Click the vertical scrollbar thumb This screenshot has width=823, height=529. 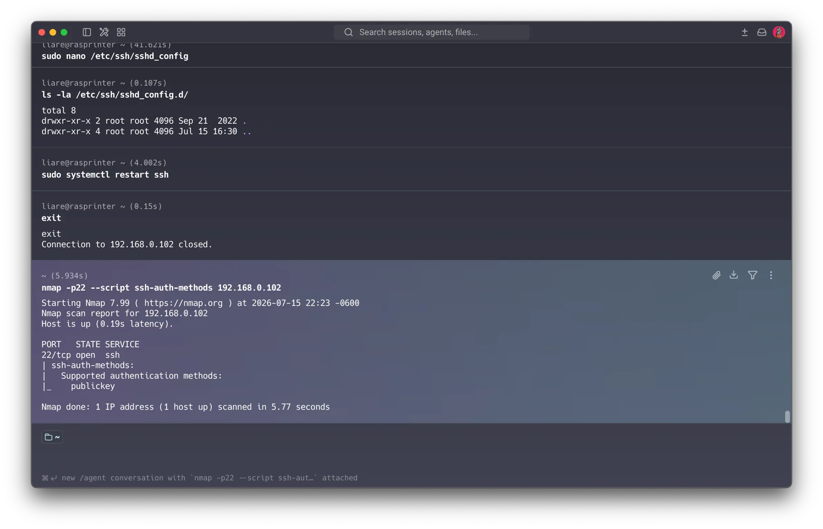click(x=787, y=416)
